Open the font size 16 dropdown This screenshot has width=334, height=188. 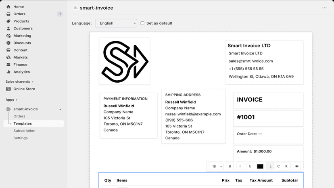point(216,166)
